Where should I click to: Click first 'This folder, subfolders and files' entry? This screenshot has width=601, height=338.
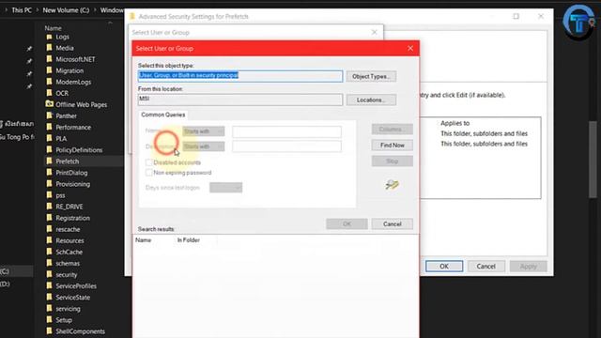(484, 133)
